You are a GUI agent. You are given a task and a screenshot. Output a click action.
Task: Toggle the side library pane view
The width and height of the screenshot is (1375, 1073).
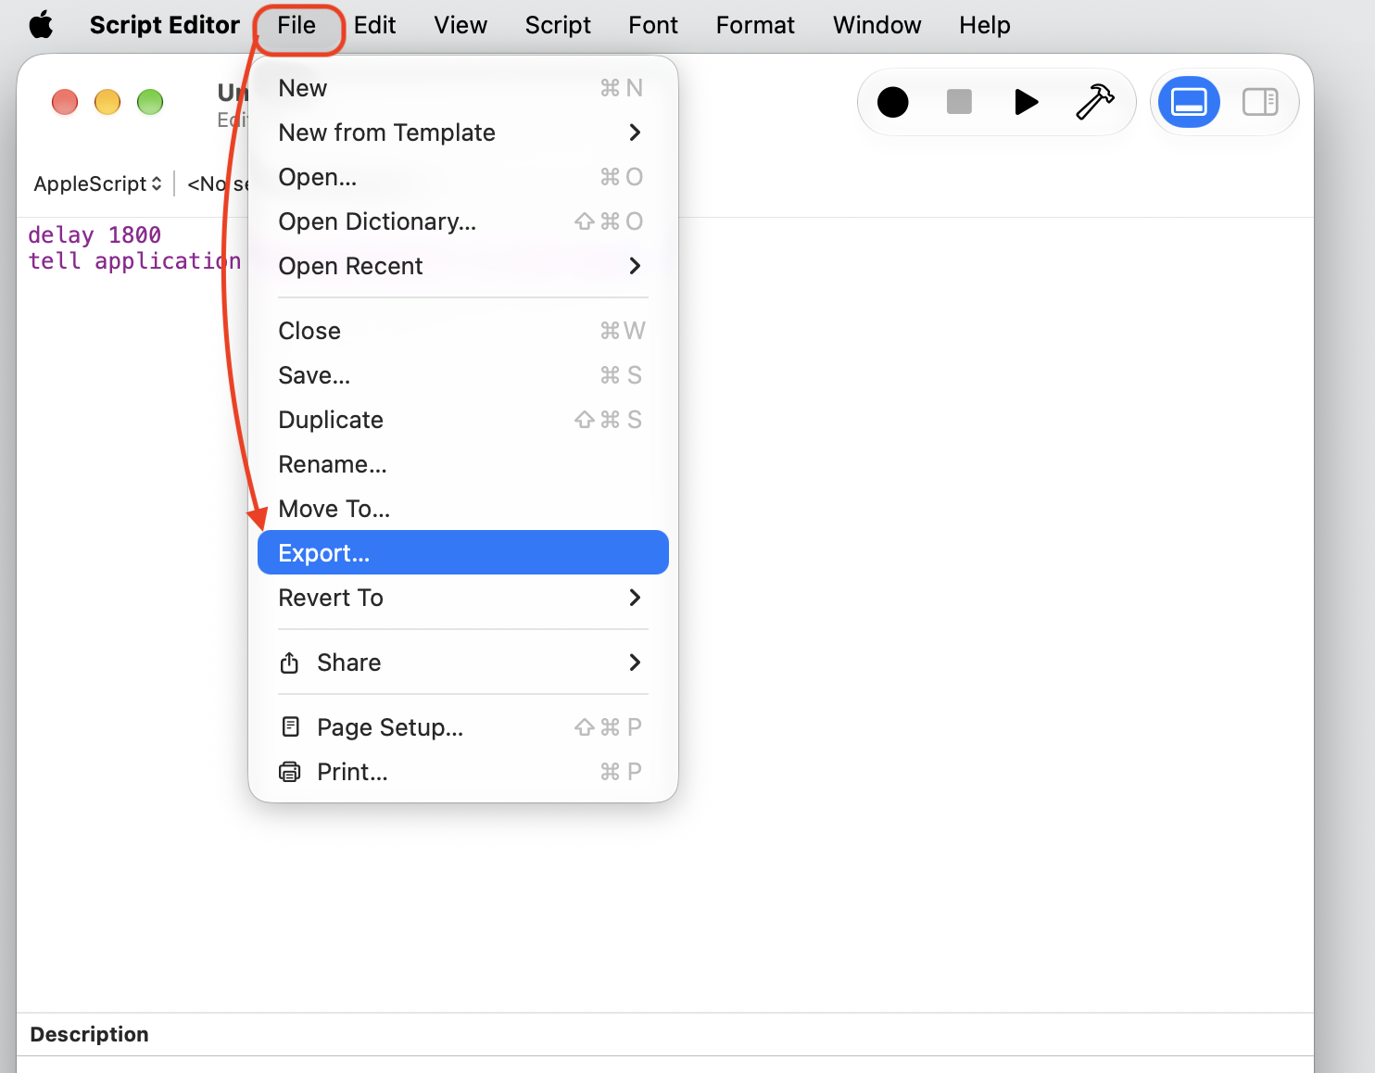[1260, 102]
